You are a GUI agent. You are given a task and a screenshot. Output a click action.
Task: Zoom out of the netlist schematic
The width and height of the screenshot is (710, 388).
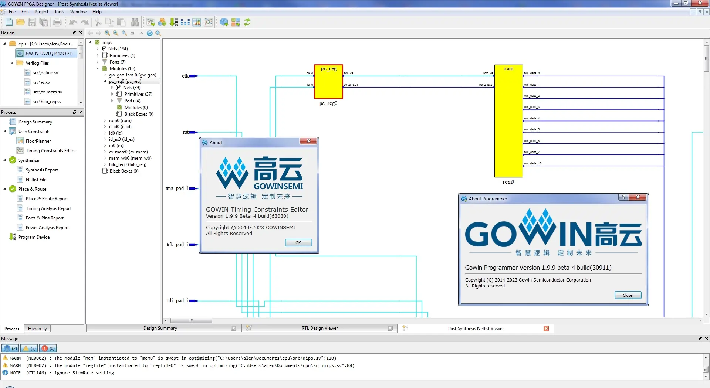[116, 33]
